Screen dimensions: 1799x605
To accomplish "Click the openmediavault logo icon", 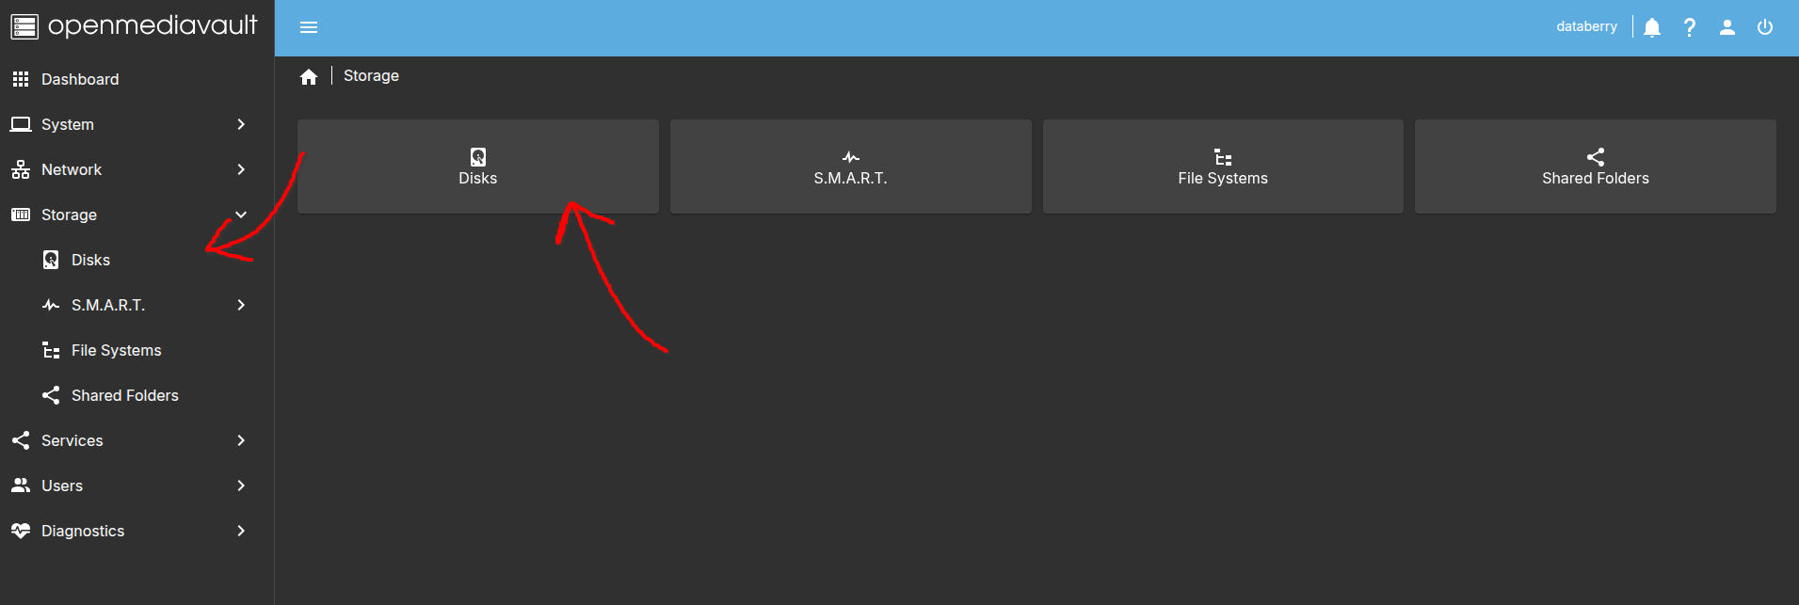I will click(x=24, y=26).
